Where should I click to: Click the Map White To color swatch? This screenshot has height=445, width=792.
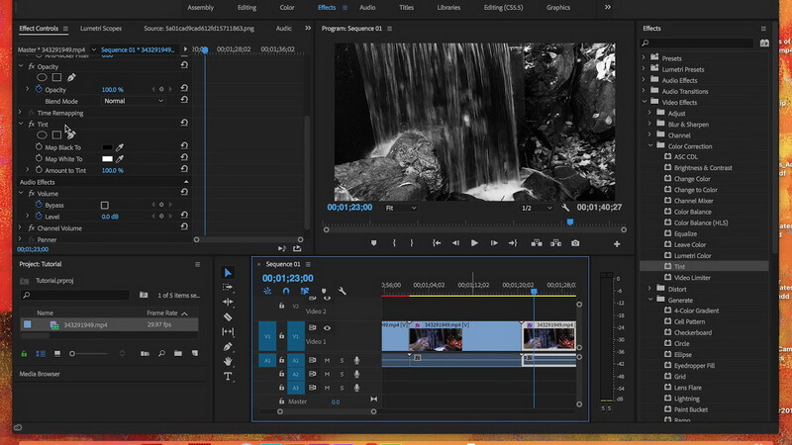(107, 159)
